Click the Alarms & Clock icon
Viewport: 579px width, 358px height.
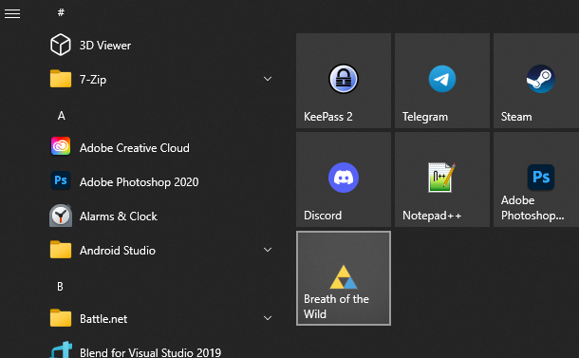click(61, 216)
